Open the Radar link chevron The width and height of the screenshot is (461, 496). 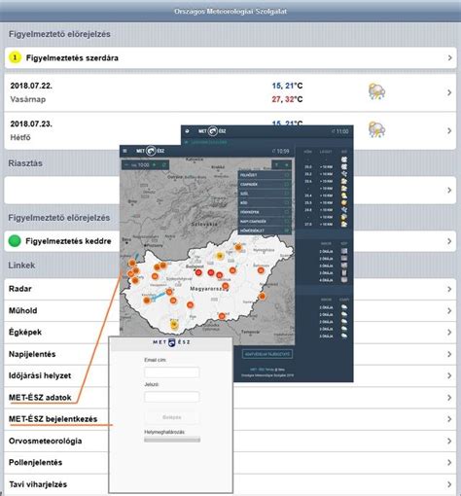(x=449, y=289)
